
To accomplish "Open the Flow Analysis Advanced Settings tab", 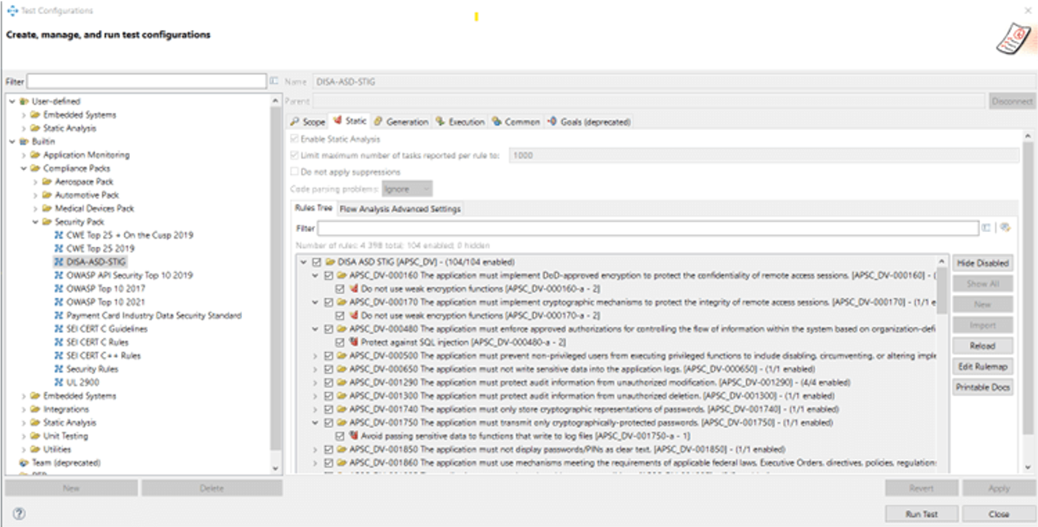I will (400, 208).
